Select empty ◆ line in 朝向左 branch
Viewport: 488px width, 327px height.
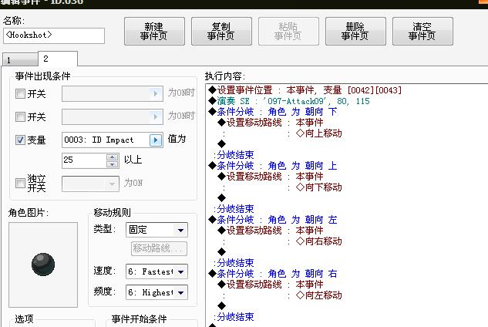point(221,251)
